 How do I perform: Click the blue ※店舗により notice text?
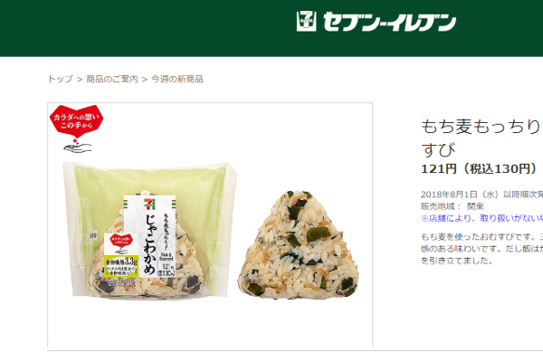point(481,218)
